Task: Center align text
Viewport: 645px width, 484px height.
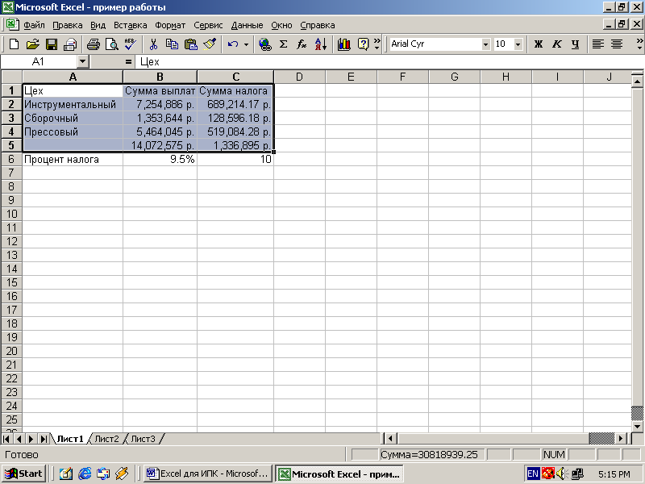Action: point(617,44)
